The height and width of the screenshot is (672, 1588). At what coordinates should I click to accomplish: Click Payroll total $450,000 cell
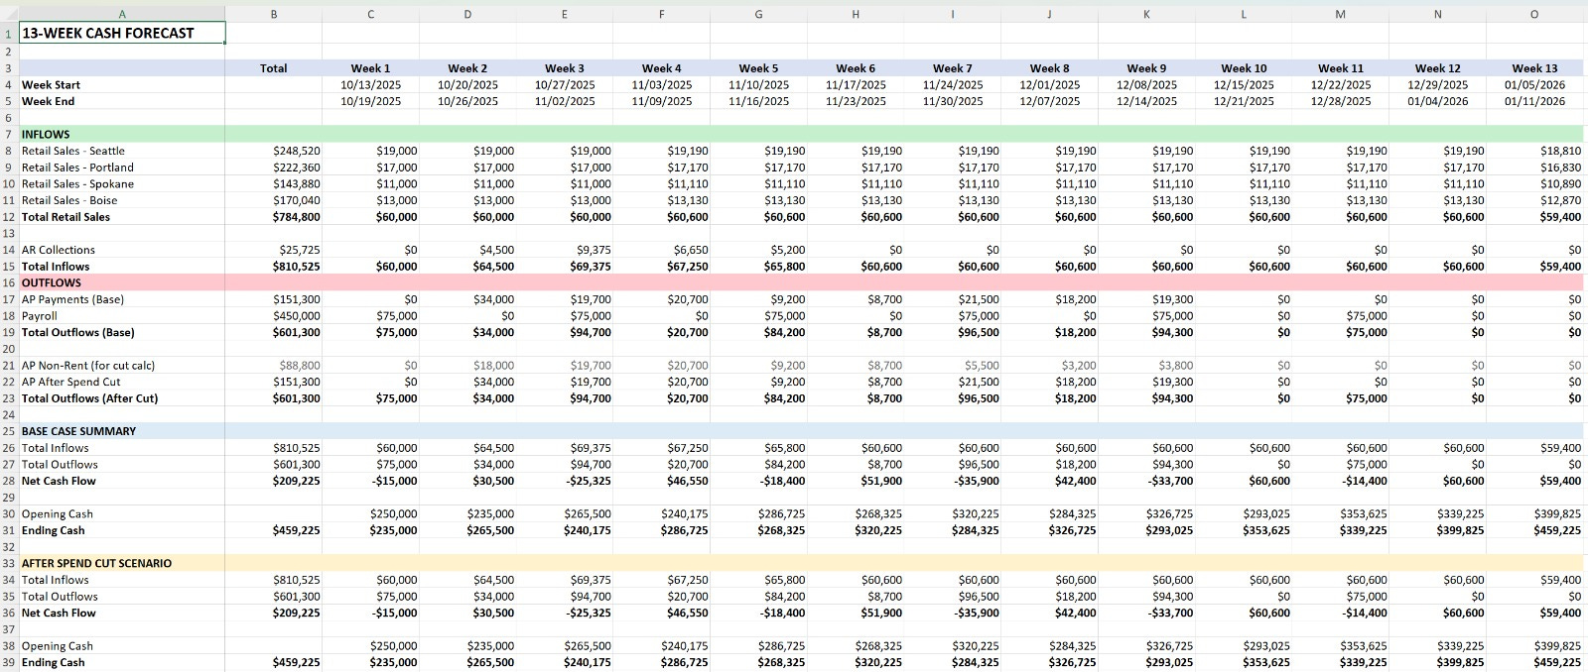[x=274, y=316]
